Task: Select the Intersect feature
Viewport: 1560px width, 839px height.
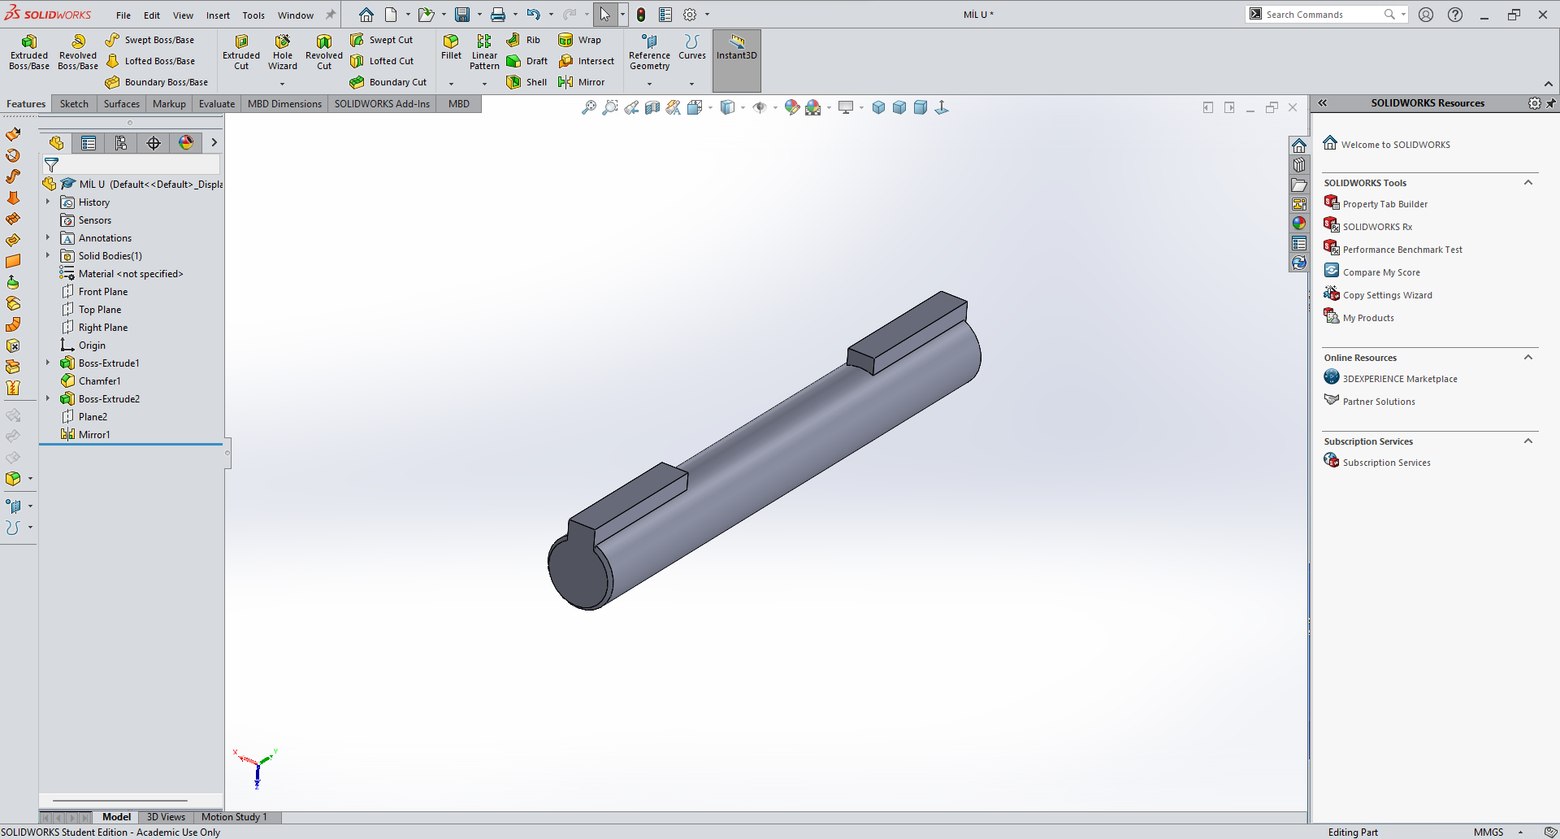Action: pyautogui.click(x=587, y=61)
